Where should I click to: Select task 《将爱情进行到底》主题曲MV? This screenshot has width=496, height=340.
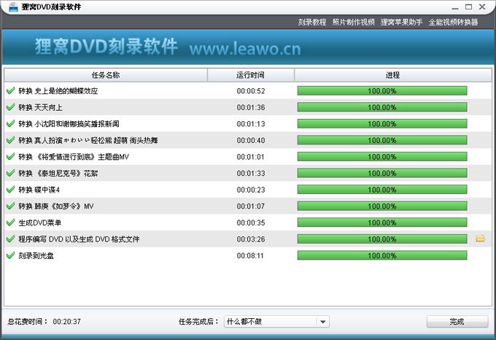click(x=74, y=157)
